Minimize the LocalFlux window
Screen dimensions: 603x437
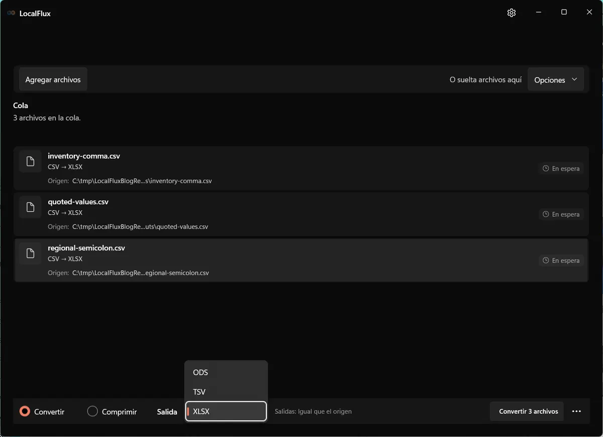pos(538,13)
